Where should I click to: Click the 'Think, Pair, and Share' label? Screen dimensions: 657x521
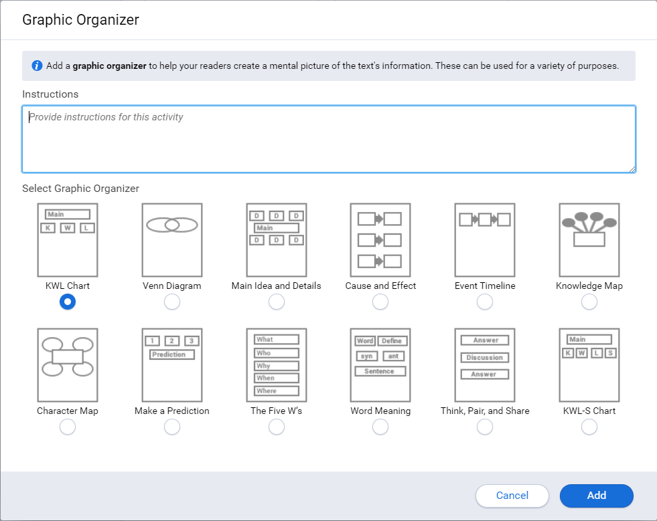pyautogui.click(x=485, y=411)
